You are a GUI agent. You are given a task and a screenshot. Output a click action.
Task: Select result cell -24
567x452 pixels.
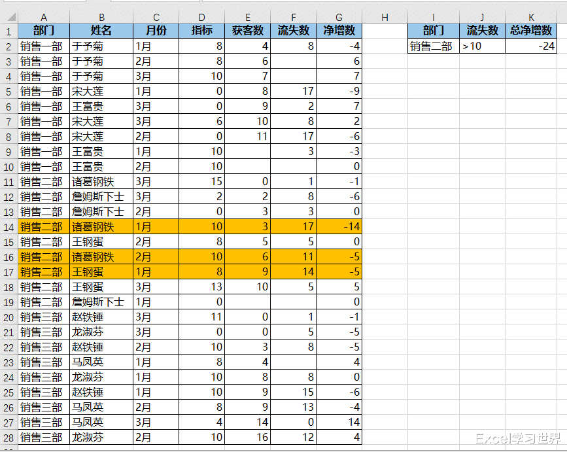click(531, 46)
